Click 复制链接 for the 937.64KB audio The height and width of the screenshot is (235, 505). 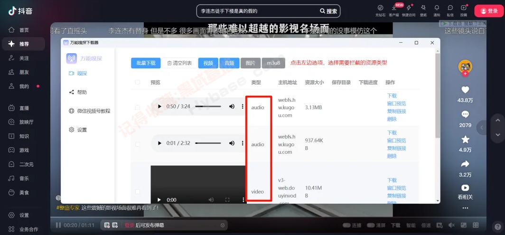396,148
